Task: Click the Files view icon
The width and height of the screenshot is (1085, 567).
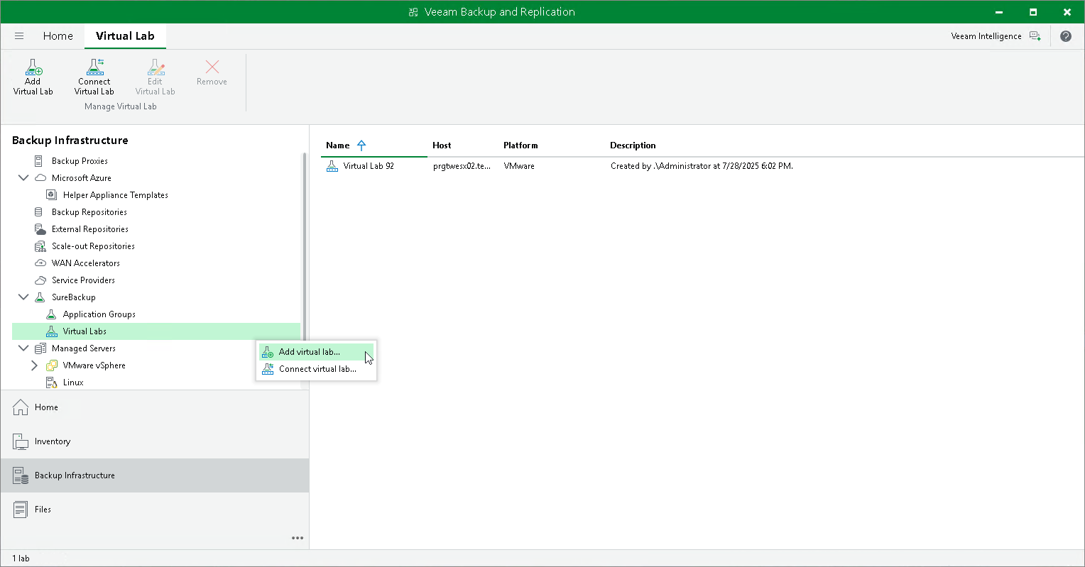Action: (x=21, y=510)
